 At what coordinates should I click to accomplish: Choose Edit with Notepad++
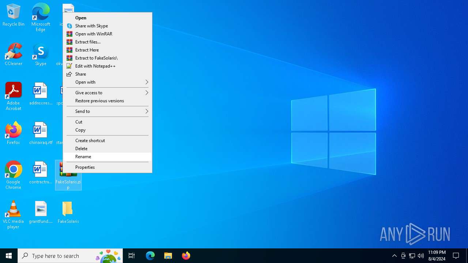tap(107, 66)
